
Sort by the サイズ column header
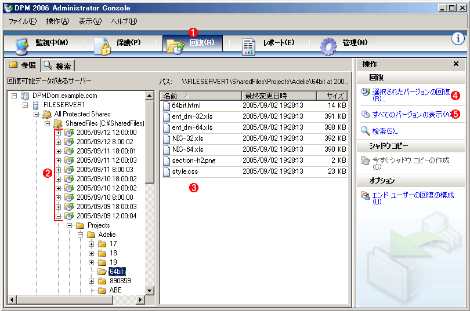click(x=332, y=96)
